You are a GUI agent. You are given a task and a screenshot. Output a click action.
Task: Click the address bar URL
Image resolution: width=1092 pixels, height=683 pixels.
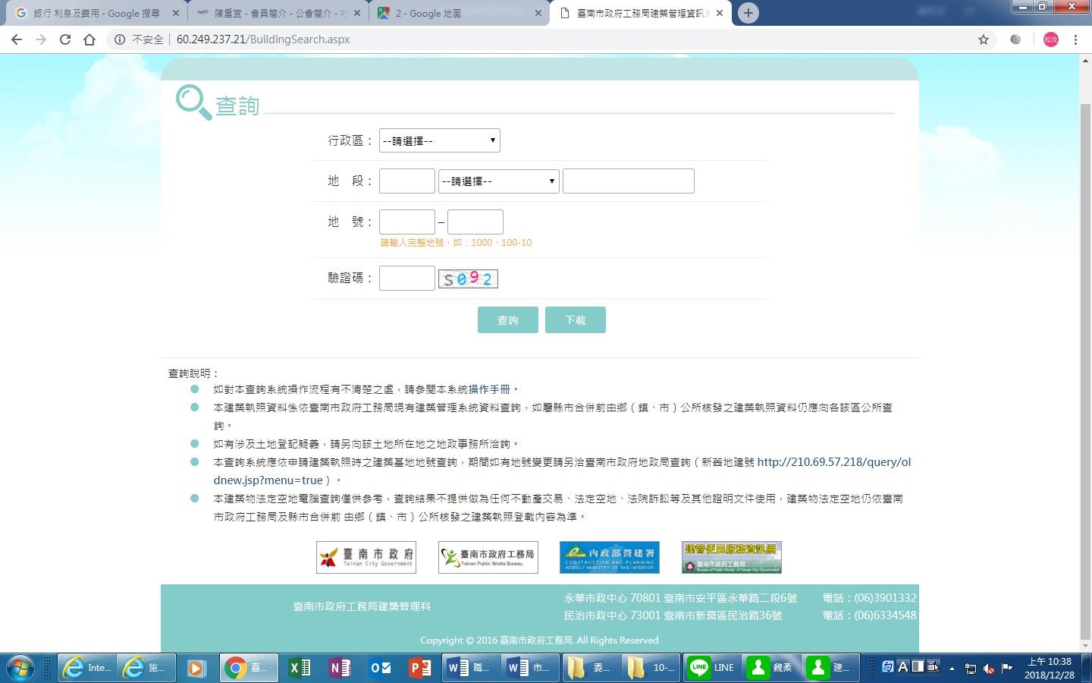[x=263, y=39]
